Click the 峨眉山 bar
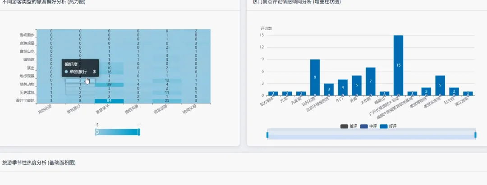The height and width of the screenshot is (185, 487). tap(385, 94)
